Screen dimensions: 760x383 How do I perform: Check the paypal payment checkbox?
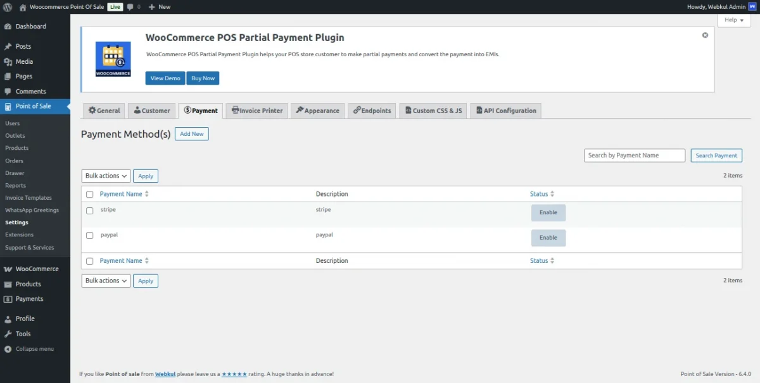[89, 235]
